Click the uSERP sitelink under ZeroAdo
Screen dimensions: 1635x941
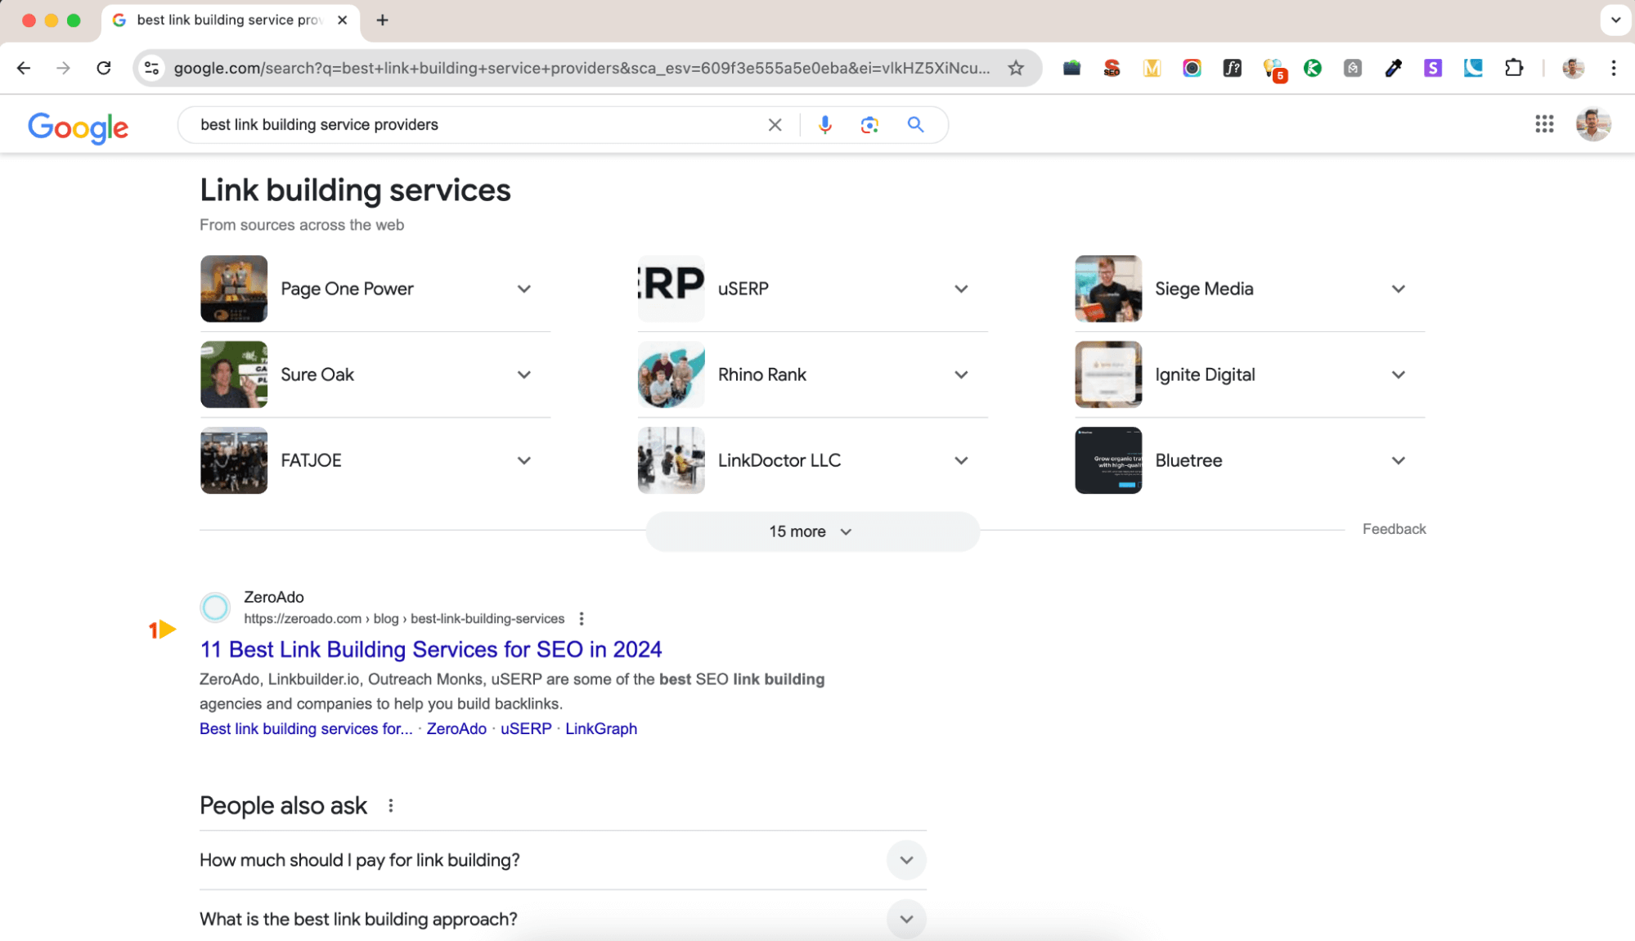click(525, 728)
